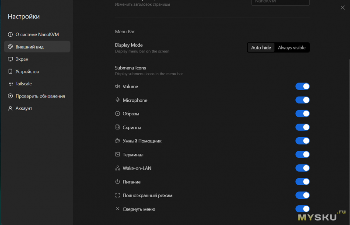Click the Питание power icon
Screen dimensions: 350x225
[x=117, y=182]
